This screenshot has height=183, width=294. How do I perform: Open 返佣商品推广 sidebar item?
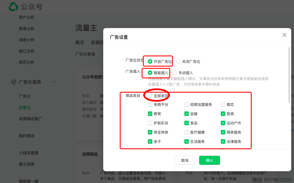[x=31, y=119]
